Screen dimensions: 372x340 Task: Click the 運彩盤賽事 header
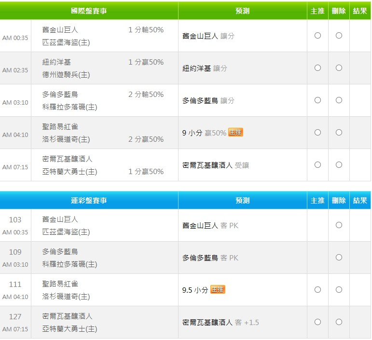[89, 200]
